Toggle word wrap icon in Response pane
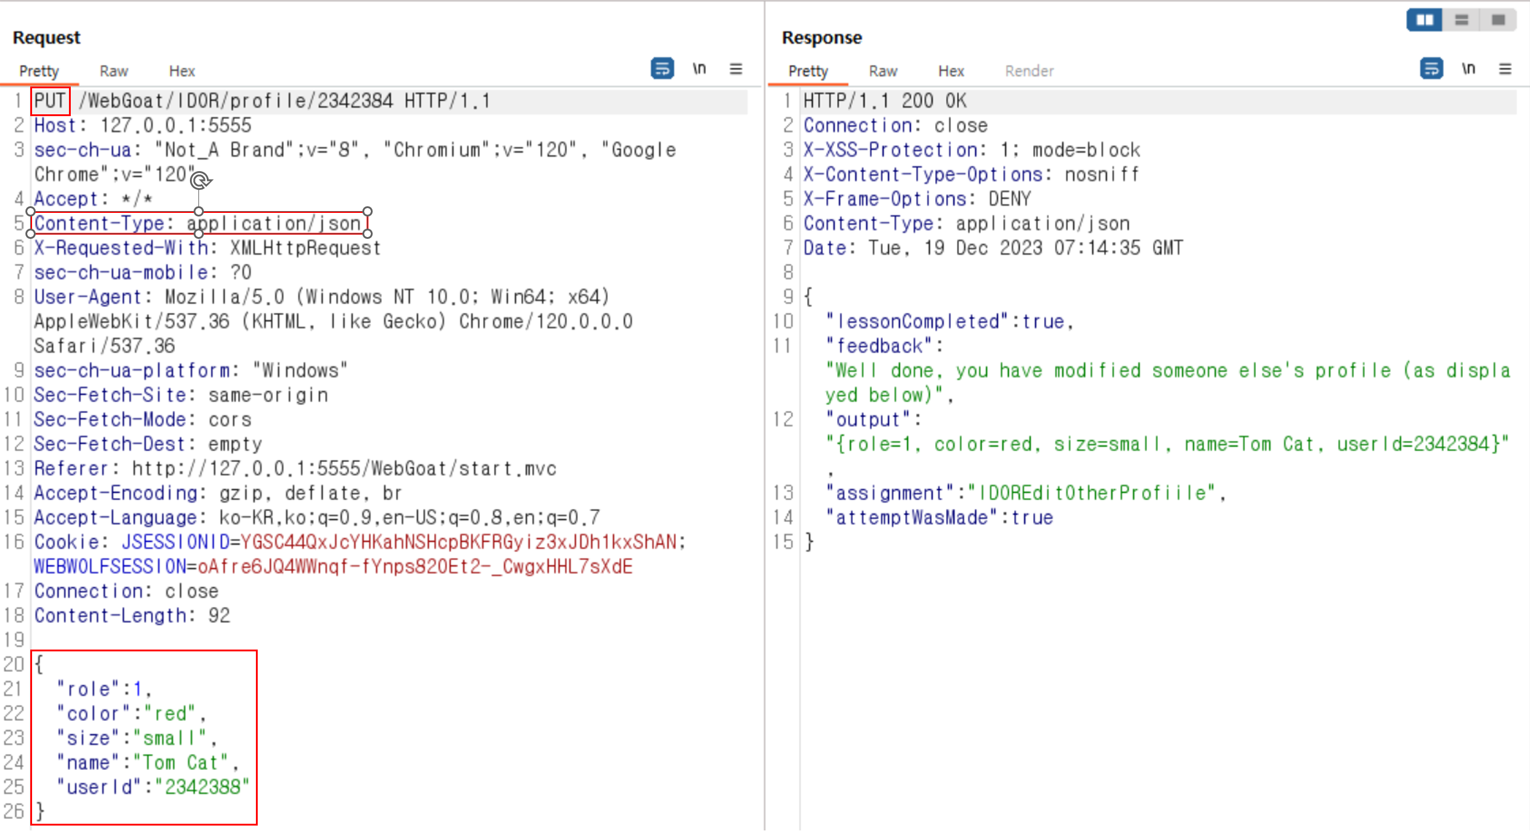1530x831 pixels. [x=1431, y=68]
